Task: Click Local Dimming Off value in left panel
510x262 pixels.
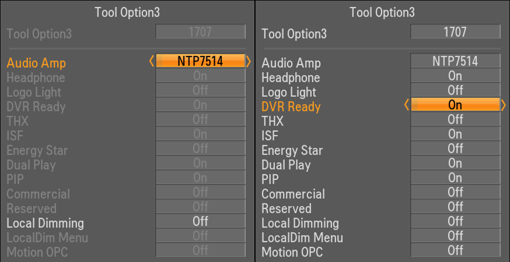Action: pyautogui.click(x=200, y=221)
